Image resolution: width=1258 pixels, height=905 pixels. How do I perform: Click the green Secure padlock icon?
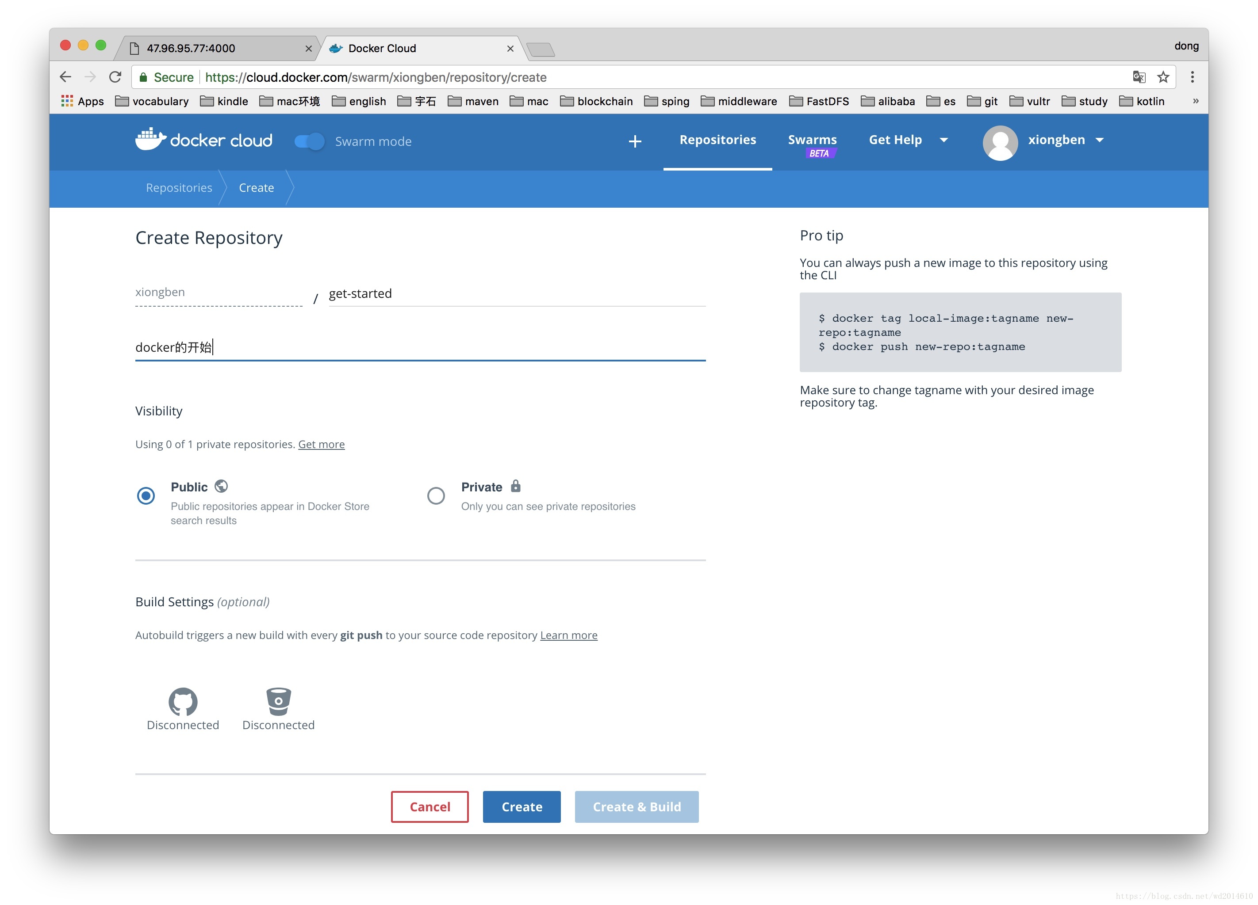click(x=143, y=77)
